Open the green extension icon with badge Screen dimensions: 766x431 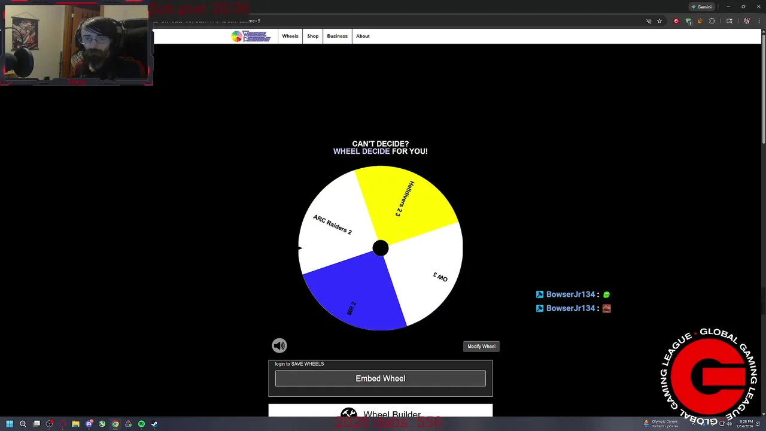pos(688,21)
